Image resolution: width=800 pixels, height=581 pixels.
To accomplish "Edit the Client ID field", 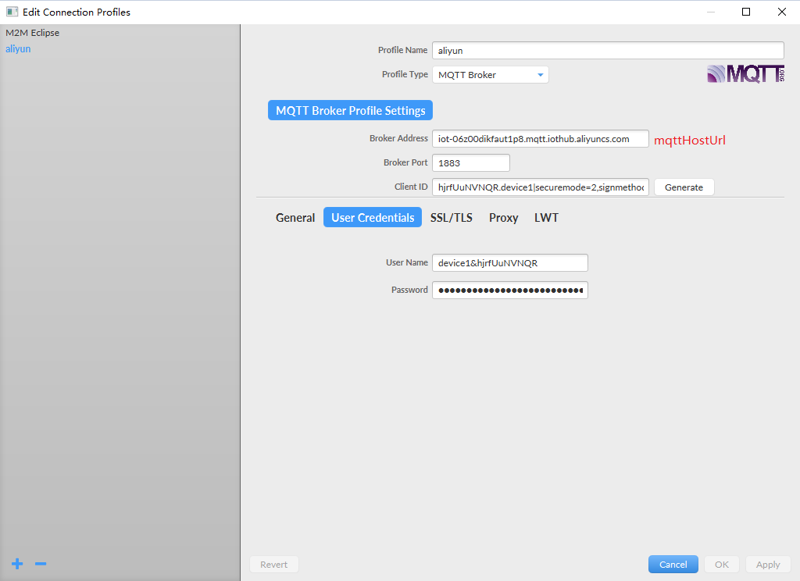I will click(541, 187).
